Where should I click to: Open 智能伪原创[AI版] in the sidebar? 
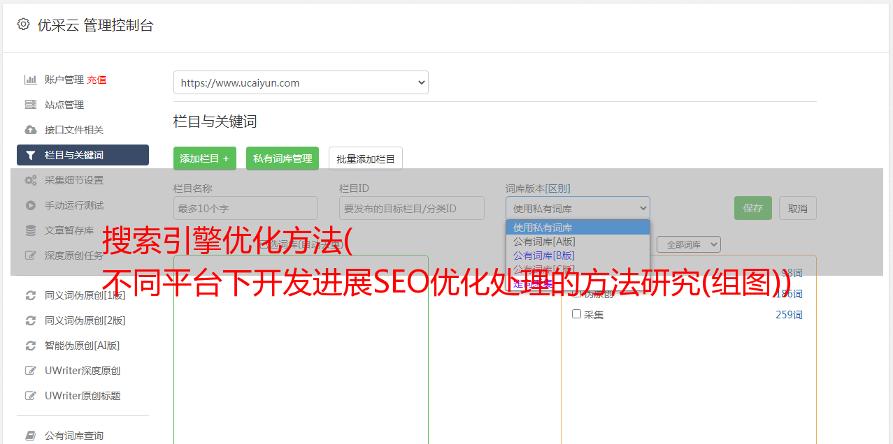click(x=83, y=346)
